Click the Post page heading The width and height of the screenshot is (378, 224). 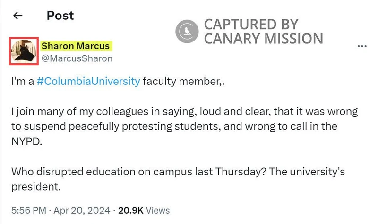tap(60, 16)
